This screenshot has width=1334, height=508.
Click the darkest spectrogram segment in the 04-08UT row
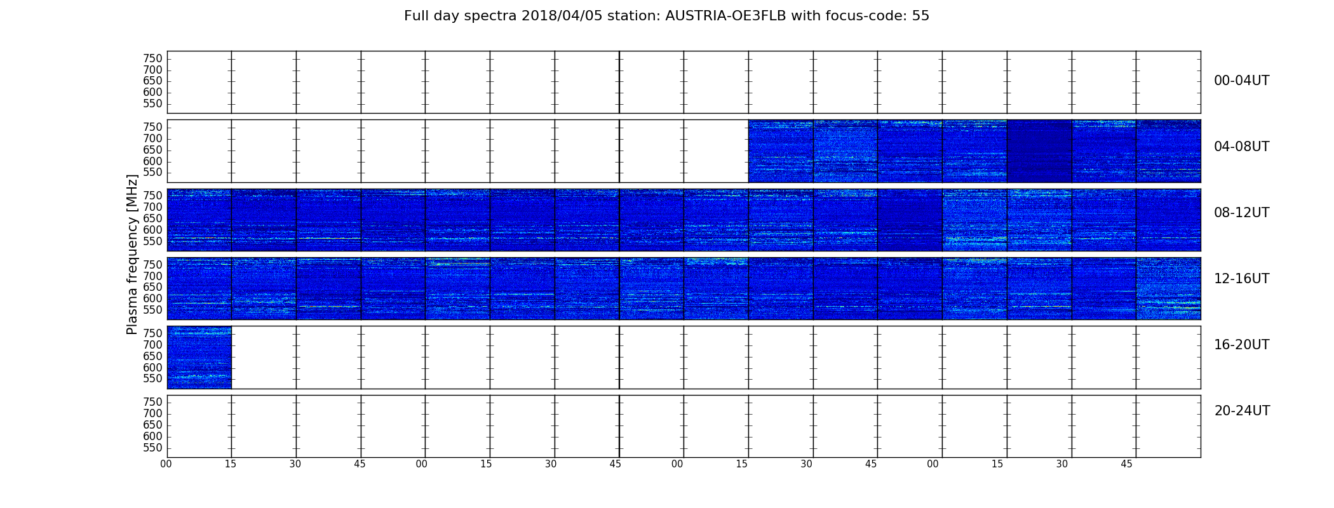[1039, 151]
